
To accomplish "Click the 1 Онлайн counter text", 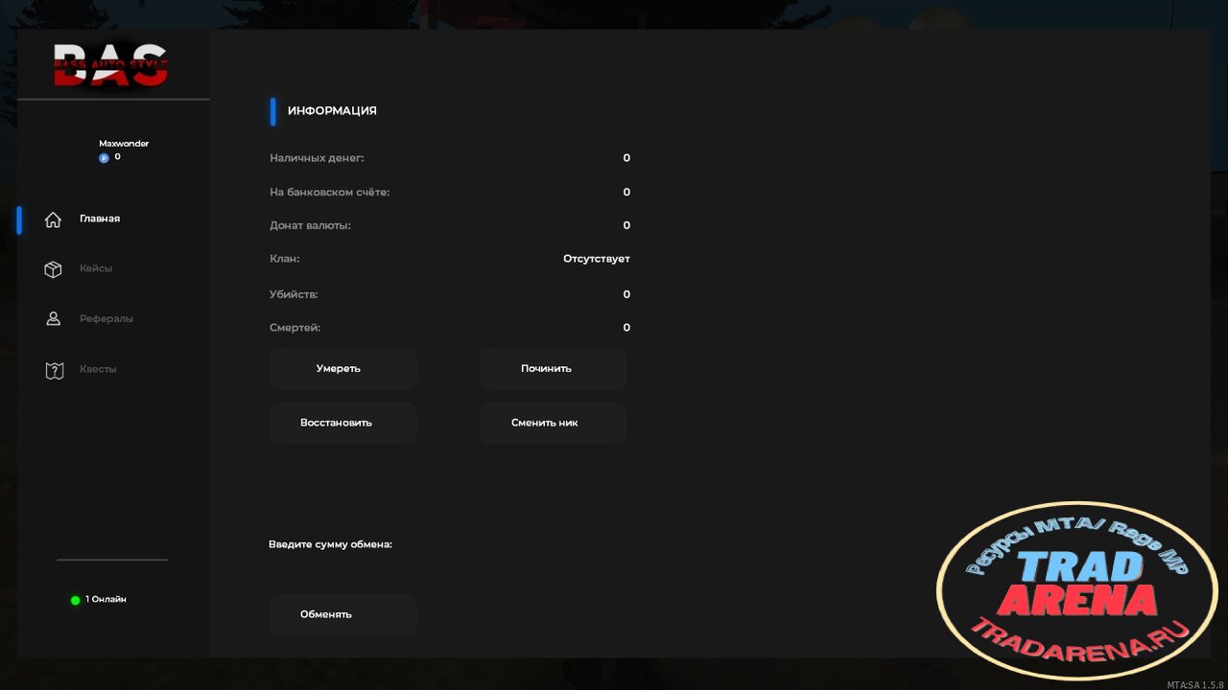I will click(106, 599).
